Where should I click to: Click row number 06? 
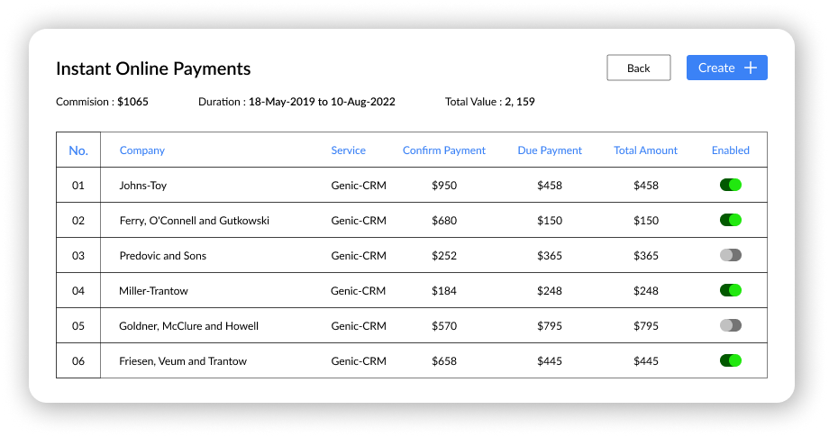point(78,361)
